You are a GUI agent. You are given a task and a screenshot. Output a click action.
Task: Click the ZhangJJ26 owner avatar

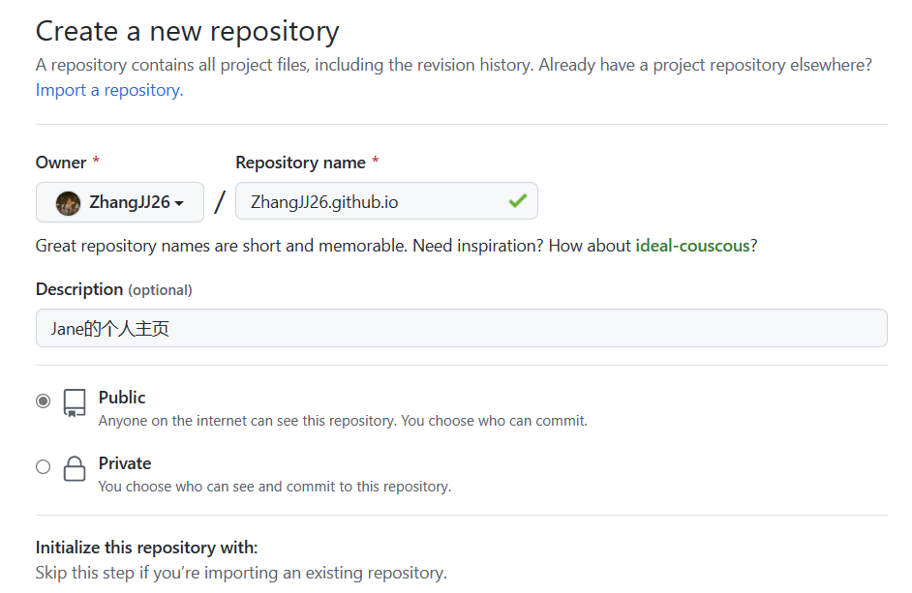68,203
